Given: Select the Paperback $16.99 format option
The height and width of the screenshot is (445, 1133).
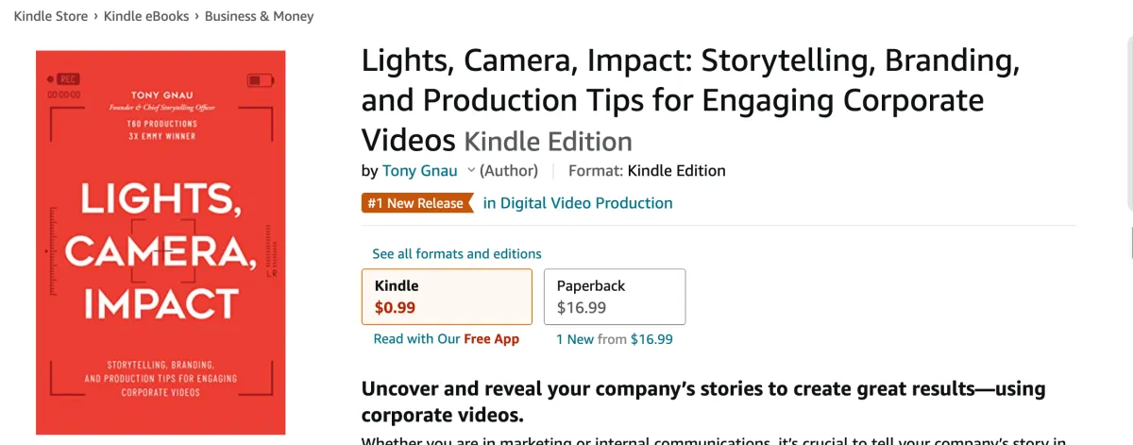Looking at the screenshot, I should point(614,296).
